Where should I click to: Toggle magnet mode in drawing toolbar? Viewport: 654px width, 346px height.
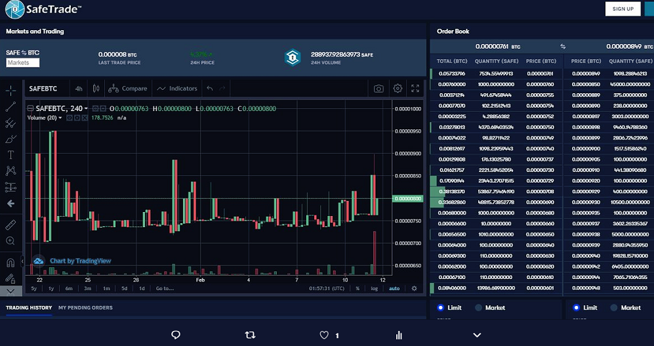pos(10,263)
